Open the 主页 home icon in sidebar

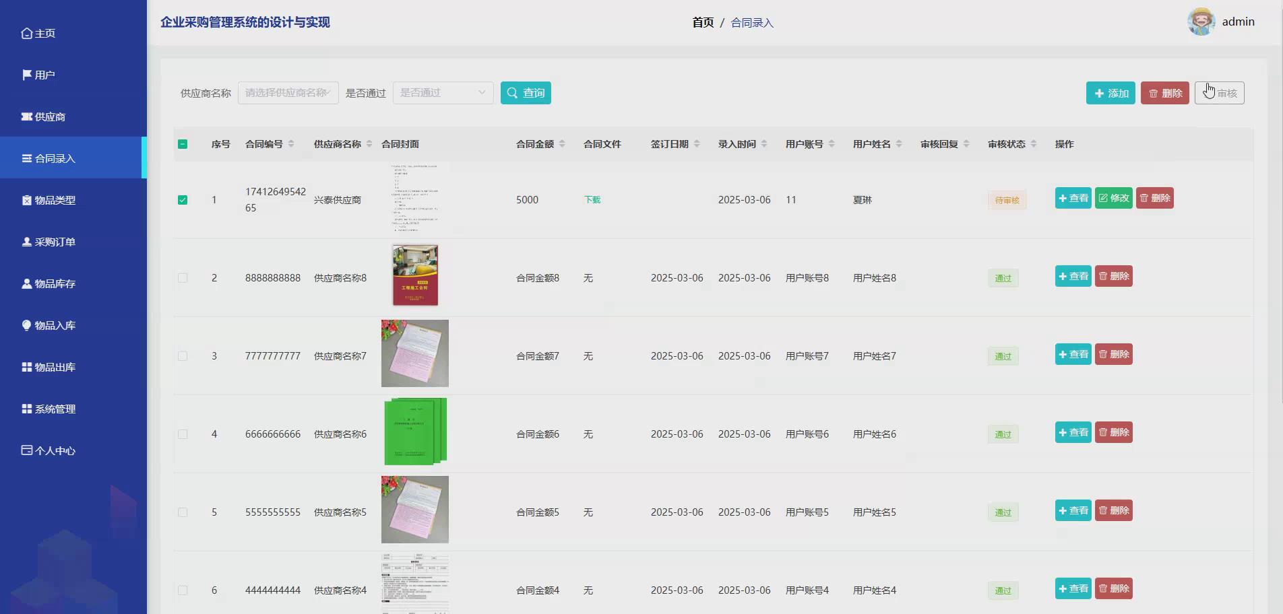pos(27,32)
